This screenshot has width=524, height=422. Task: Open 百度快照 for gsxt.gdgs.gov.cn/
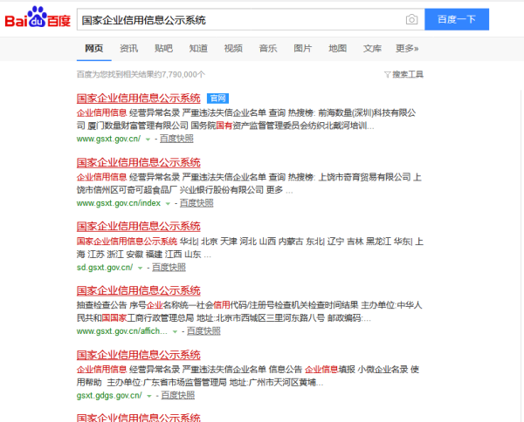(x=178, y=395)
